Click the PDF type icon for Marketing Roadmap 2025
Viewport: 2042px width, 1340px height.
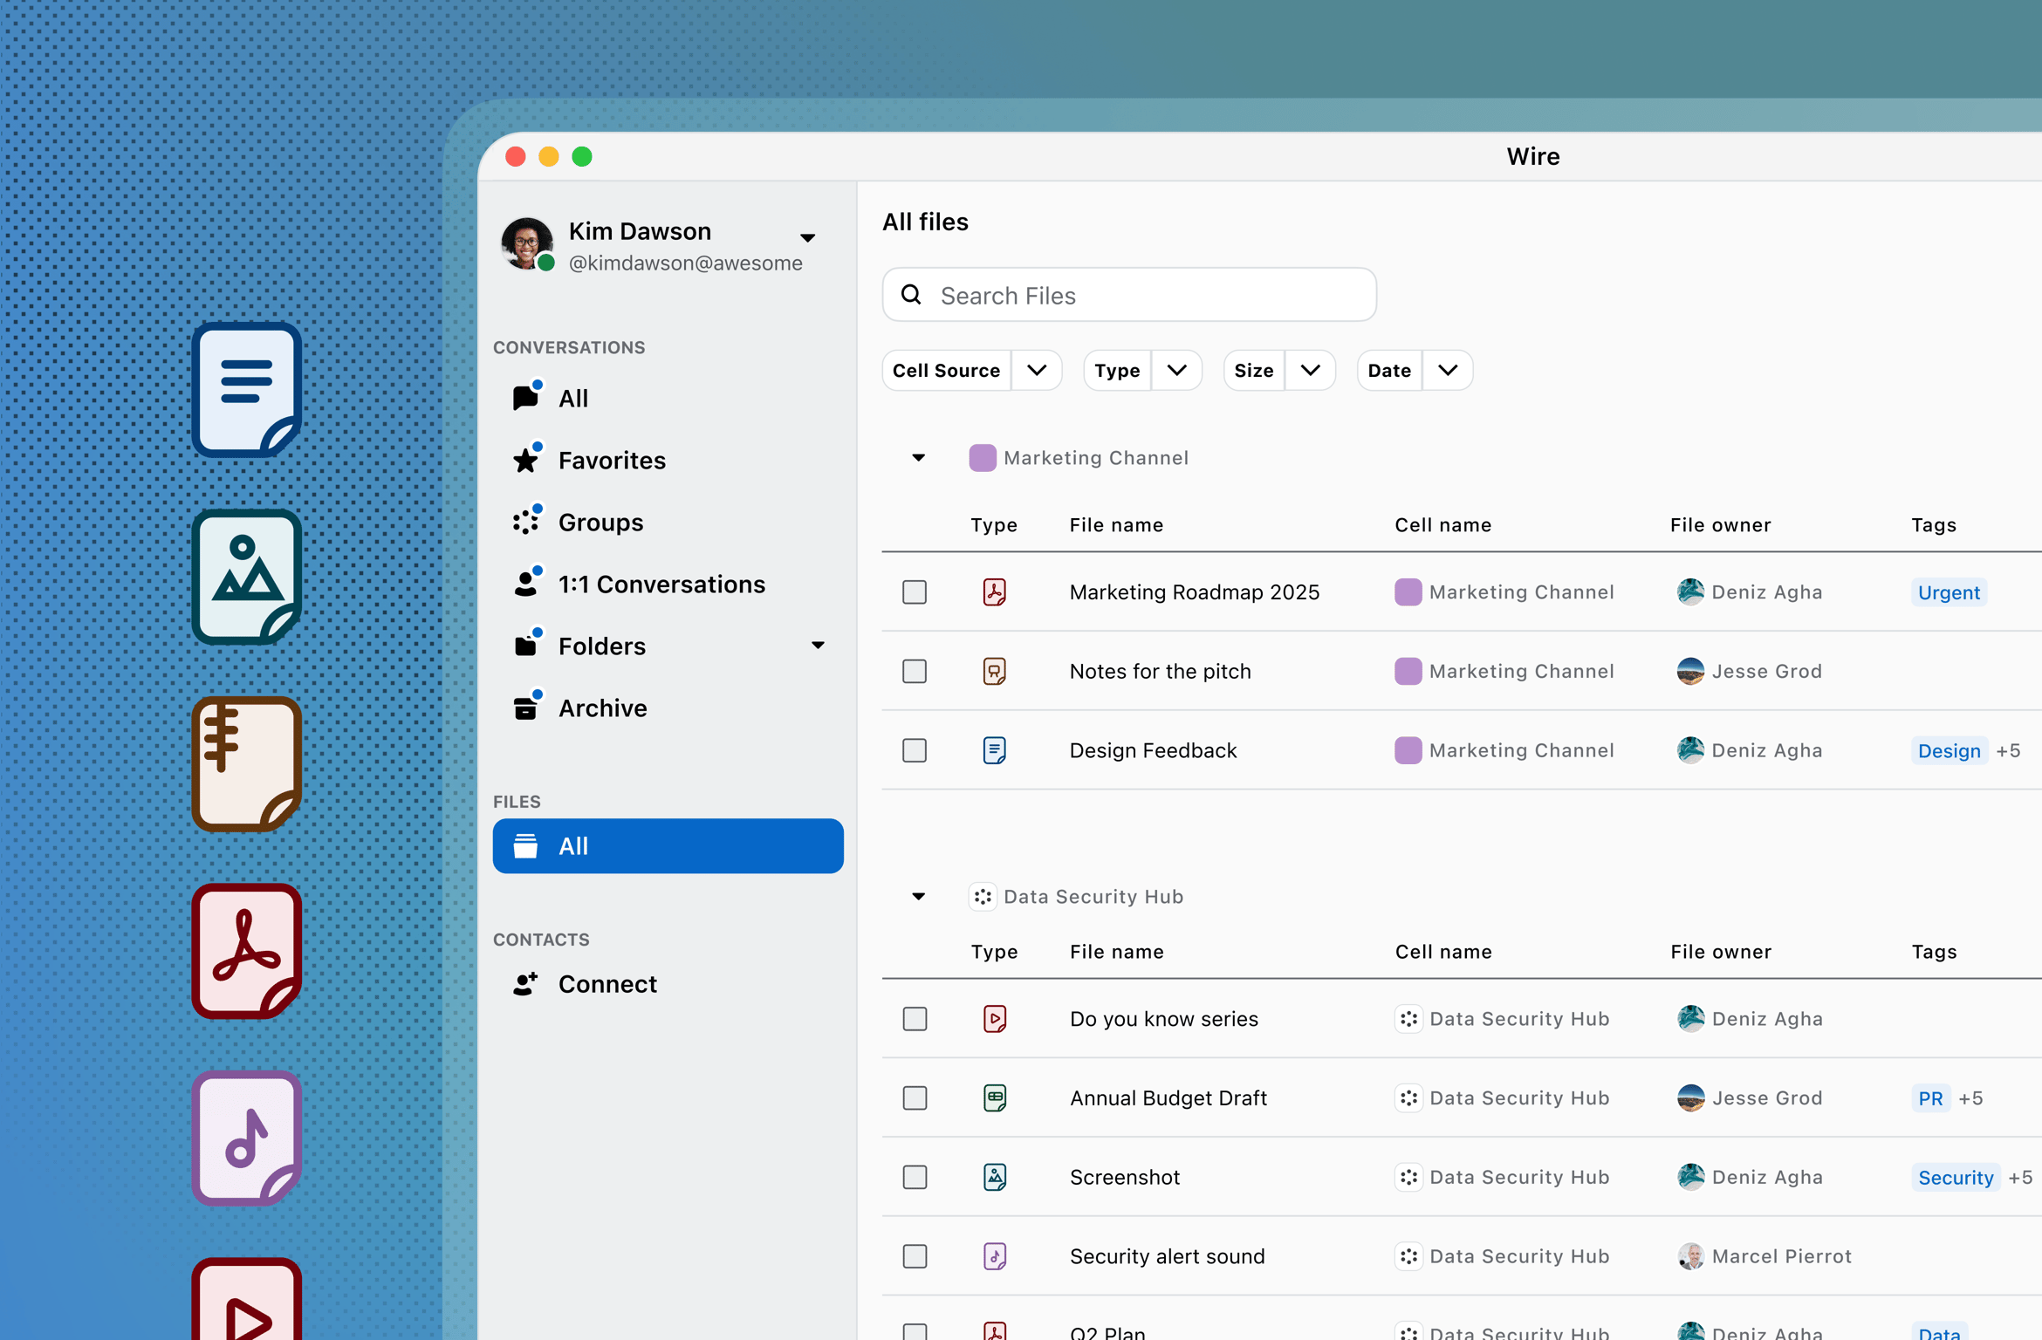click(994, 592)
